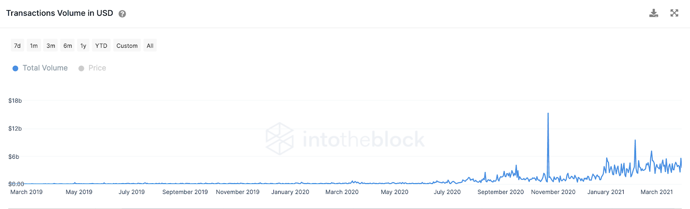Select the 7d time range
The image size is (690, 209).
click(x=17, y=46)
